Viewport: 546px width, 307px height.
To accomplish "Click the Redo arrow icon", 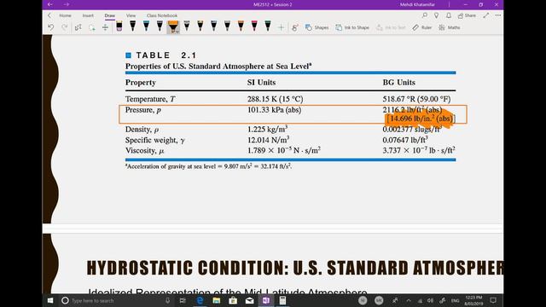I will coord(65,27).
